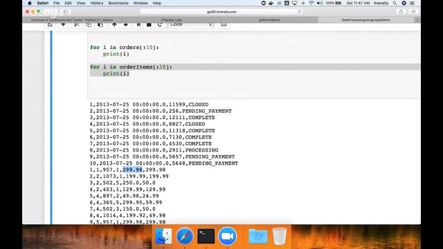
Task: Click output row ending 2911,PROCESSING
Action: [x=154, y=150]
